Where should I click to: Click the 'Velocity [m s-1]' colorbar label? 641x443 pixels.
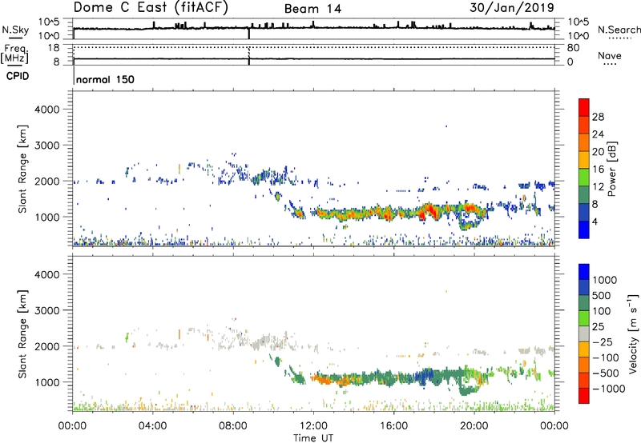[x=633, y=333]
